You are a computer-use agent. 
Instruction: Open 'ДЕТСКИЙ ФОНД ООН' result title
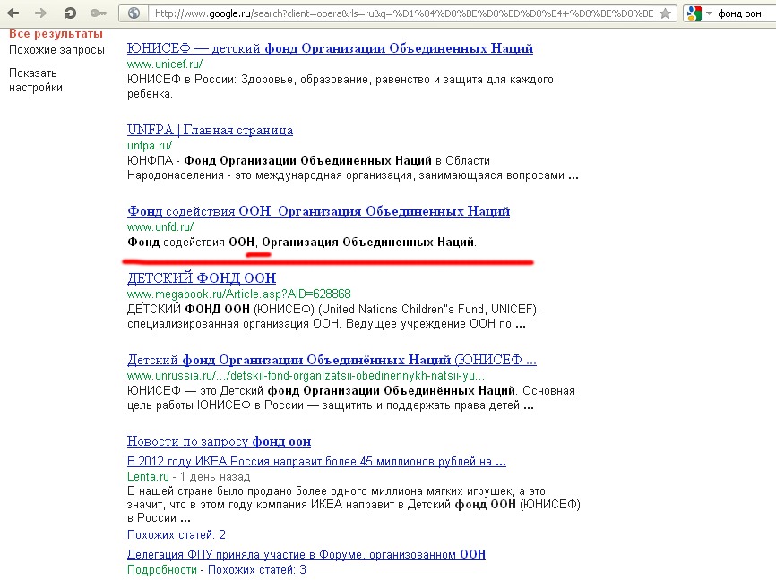point(202,278)
